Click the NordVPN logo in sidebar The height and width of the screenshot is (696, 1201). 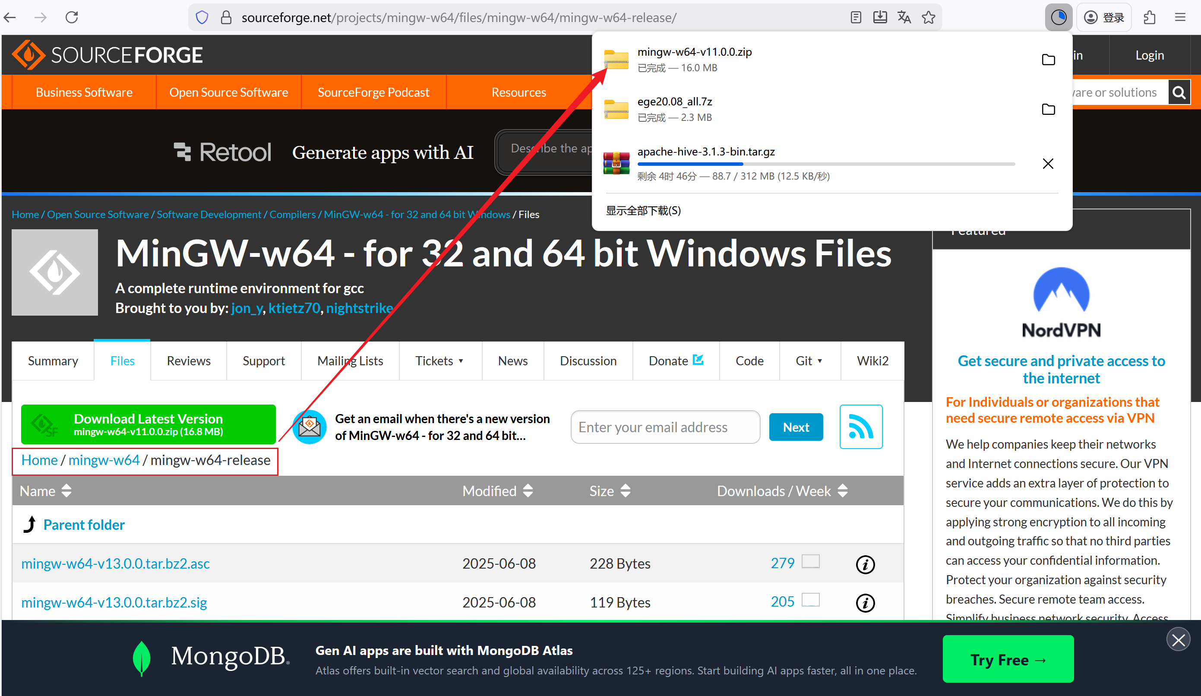pyautogui.click(x=1061, y=303)
